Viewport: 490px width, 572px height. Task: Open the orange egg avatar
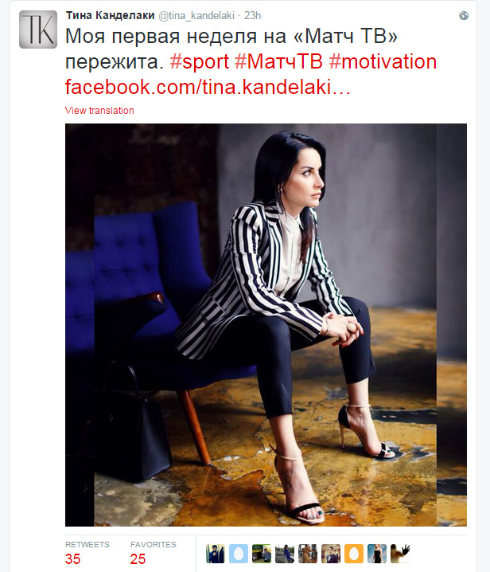pos(354,554)
